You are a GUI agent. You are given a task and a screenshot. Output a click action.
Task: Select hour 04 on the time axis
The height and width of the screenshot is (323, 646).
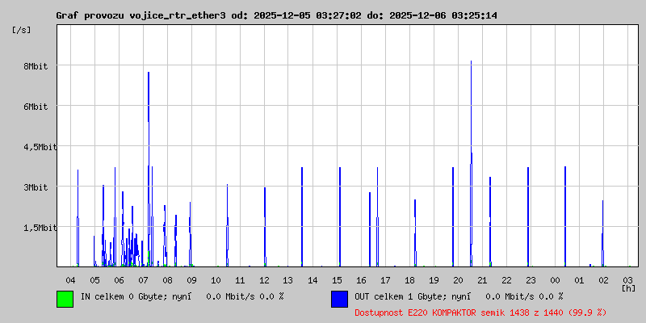click(71, 279)
